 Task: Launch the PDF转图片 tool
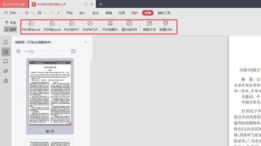[x=110, y=26]
